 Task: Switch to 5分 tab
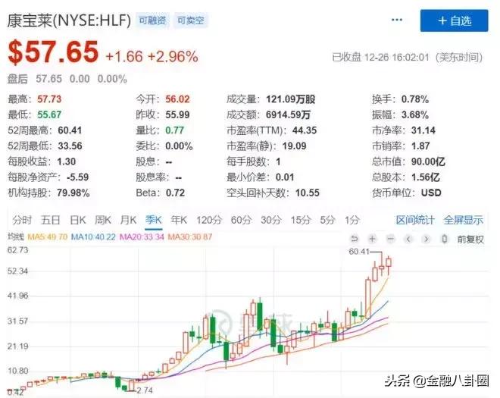coord(327,220)
